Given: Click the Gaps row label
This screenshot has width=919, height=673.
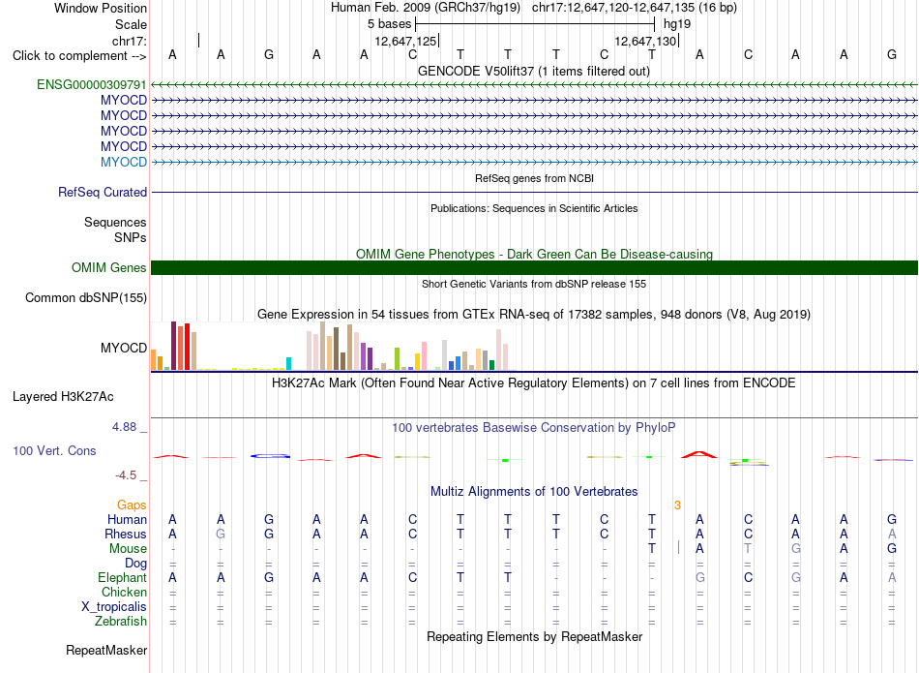Looking at the screenshot, I should click(x=132, y=505).
